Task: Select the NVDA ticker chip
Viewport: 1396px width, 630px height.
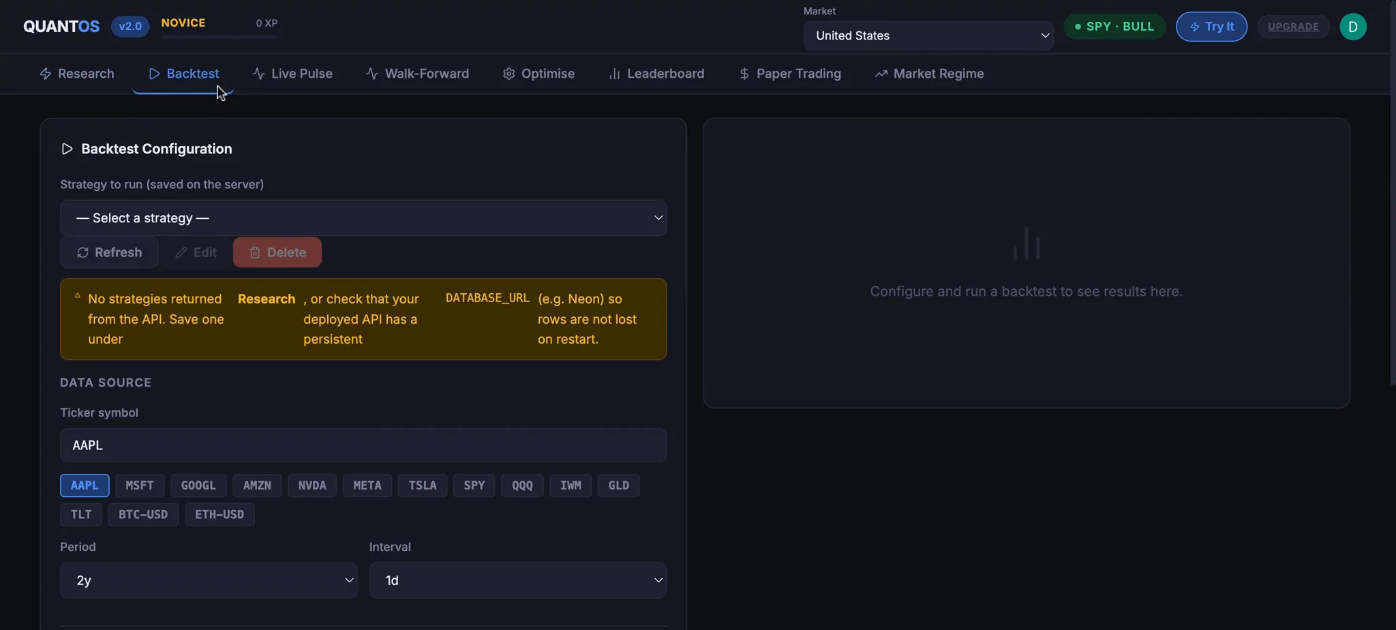Action: (312, 485)
